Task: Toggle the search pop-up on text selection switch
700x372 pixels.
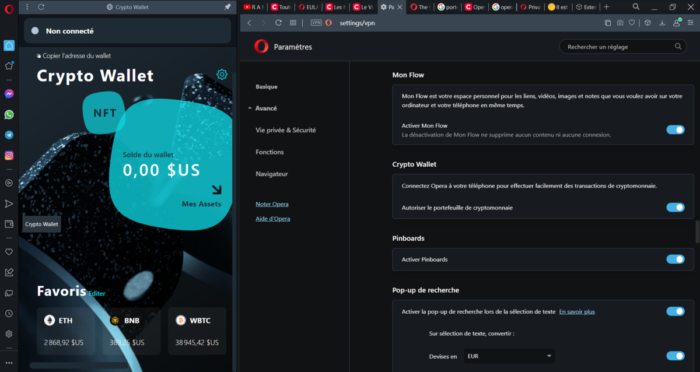Action: pos(675,311)
